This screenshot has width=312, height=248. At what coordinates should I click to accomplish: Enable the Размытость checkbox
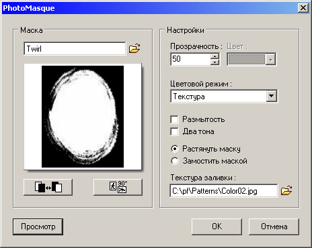coord(174,119)
